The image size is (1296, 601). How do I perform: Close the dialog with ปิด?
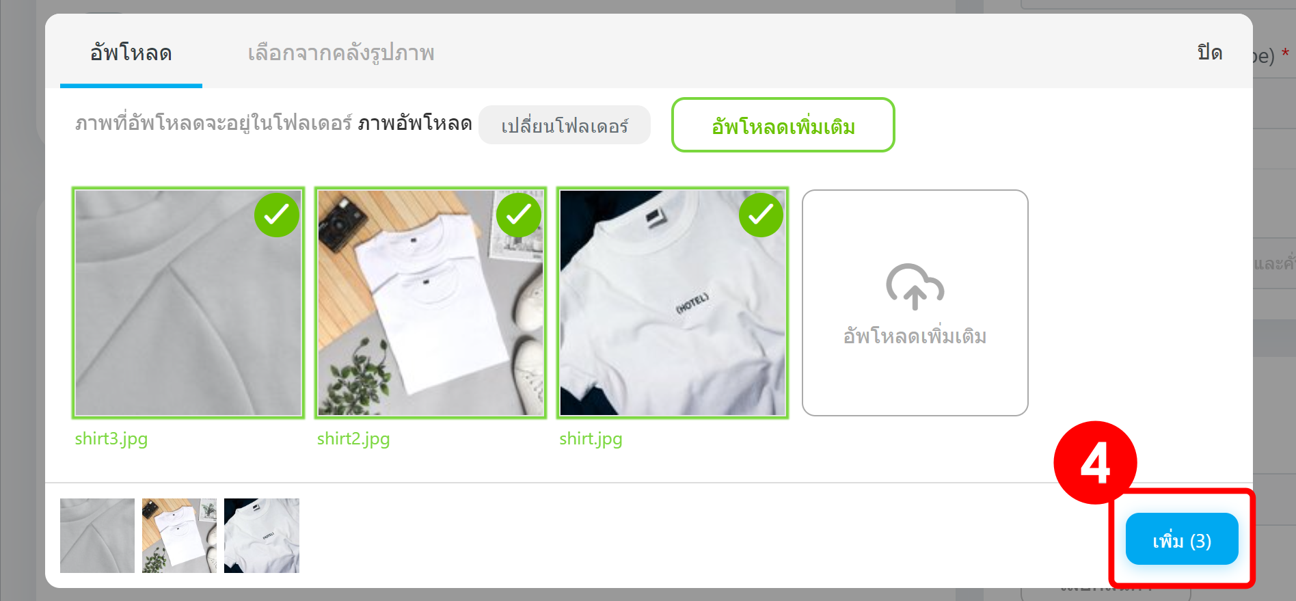click(1210, 53)
